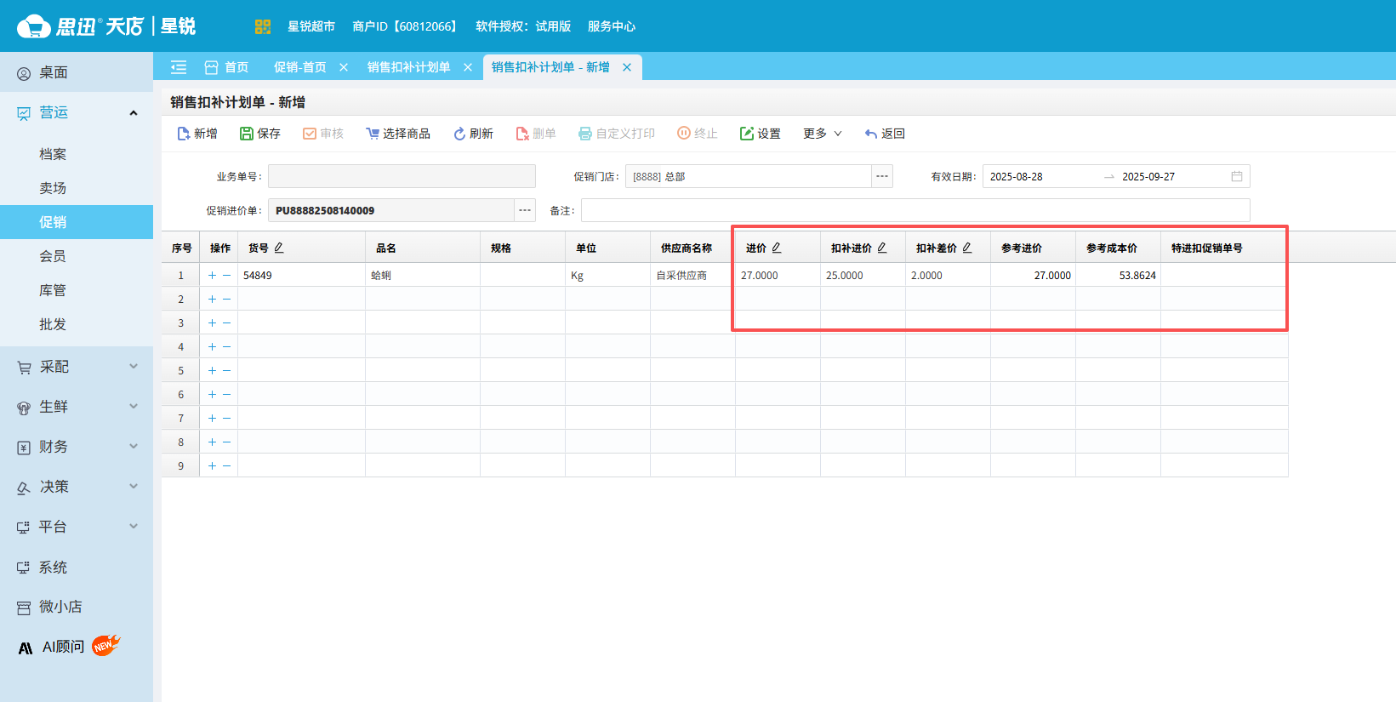
Task: Expand the More (更多) dropdown
Action: (x=822, y=134)
